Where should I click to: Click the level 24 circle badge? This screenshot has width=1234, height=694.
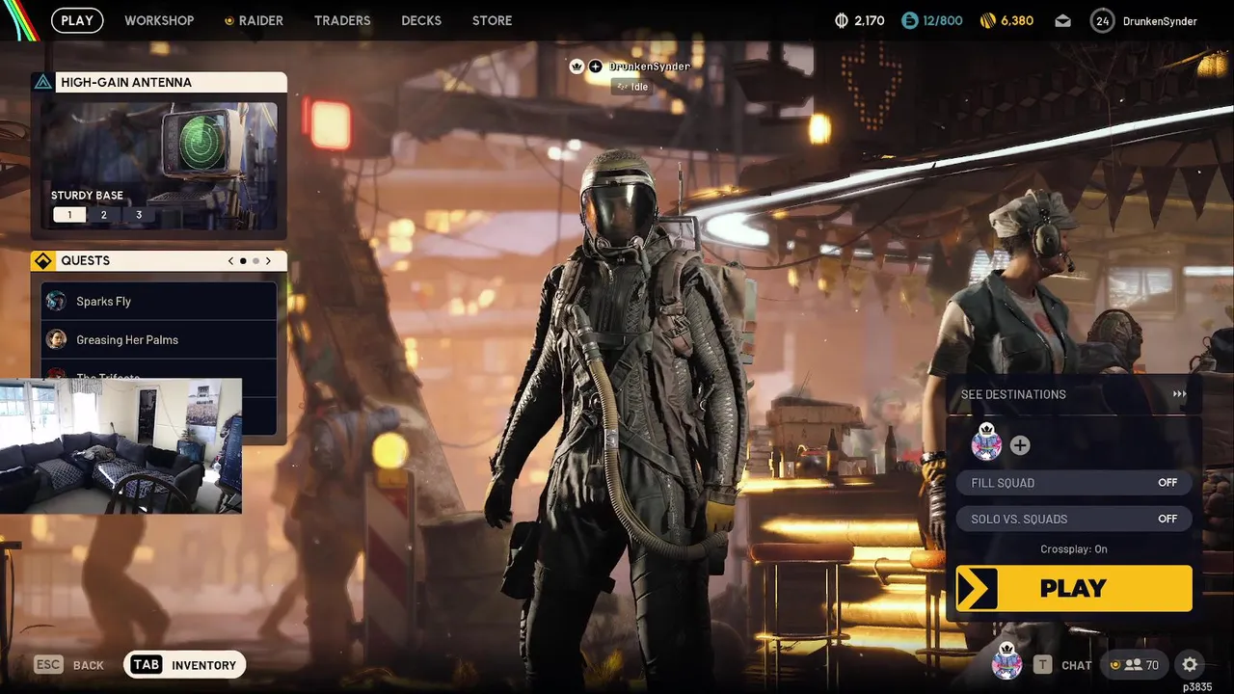pos(1103,20)
